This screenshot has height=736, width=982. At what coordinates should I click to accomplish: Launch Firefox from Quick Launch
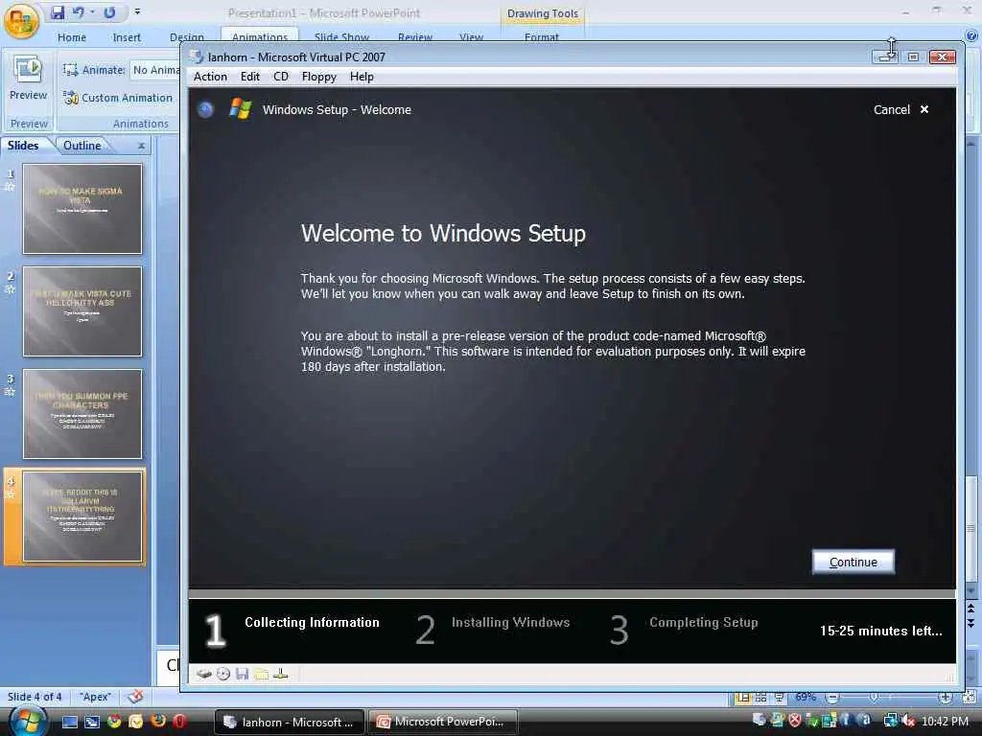[158, 721]
